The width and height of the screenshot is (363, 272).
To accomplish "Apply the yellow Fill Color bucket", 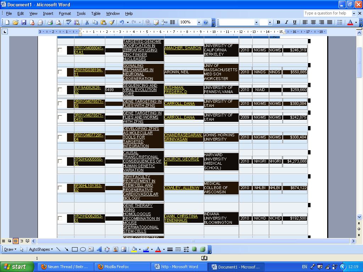I will 134,249.
